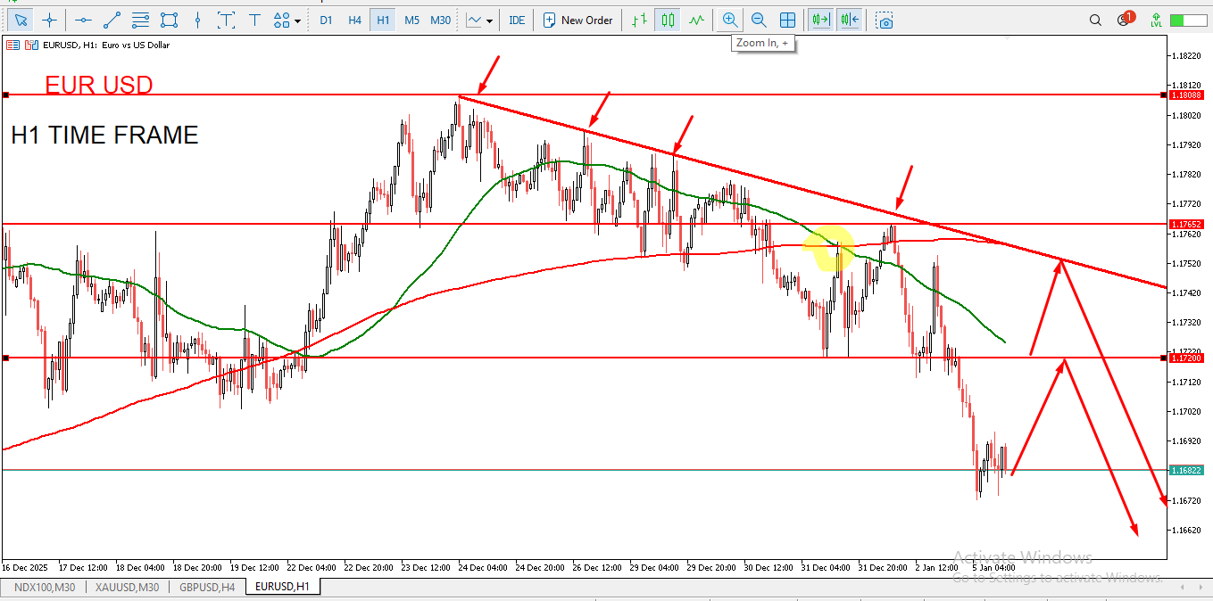Pick the equidistant channel tool
This screenshot has height=601, width=1213.
coord(140,20)
